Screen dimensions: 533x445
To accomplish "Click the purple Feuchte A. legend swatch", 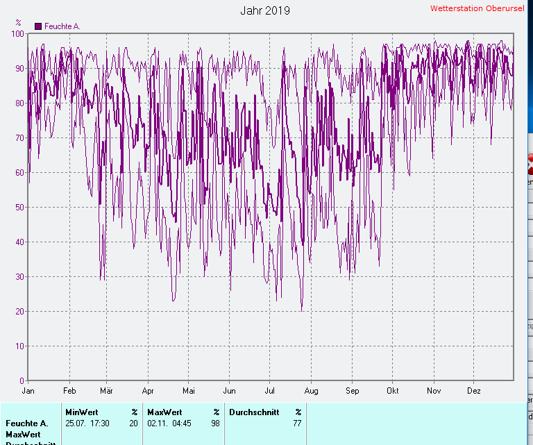I will point(38,26).
